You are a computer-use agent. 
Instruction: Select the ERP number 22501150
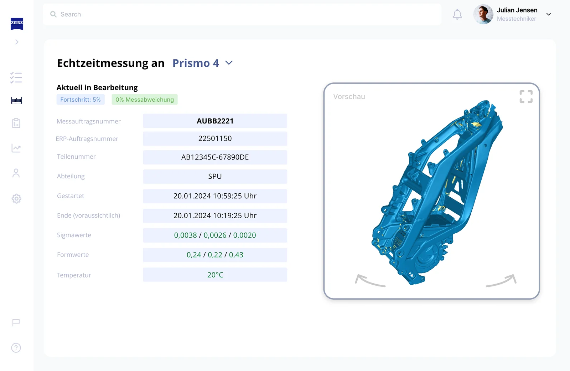click(215, 139)
